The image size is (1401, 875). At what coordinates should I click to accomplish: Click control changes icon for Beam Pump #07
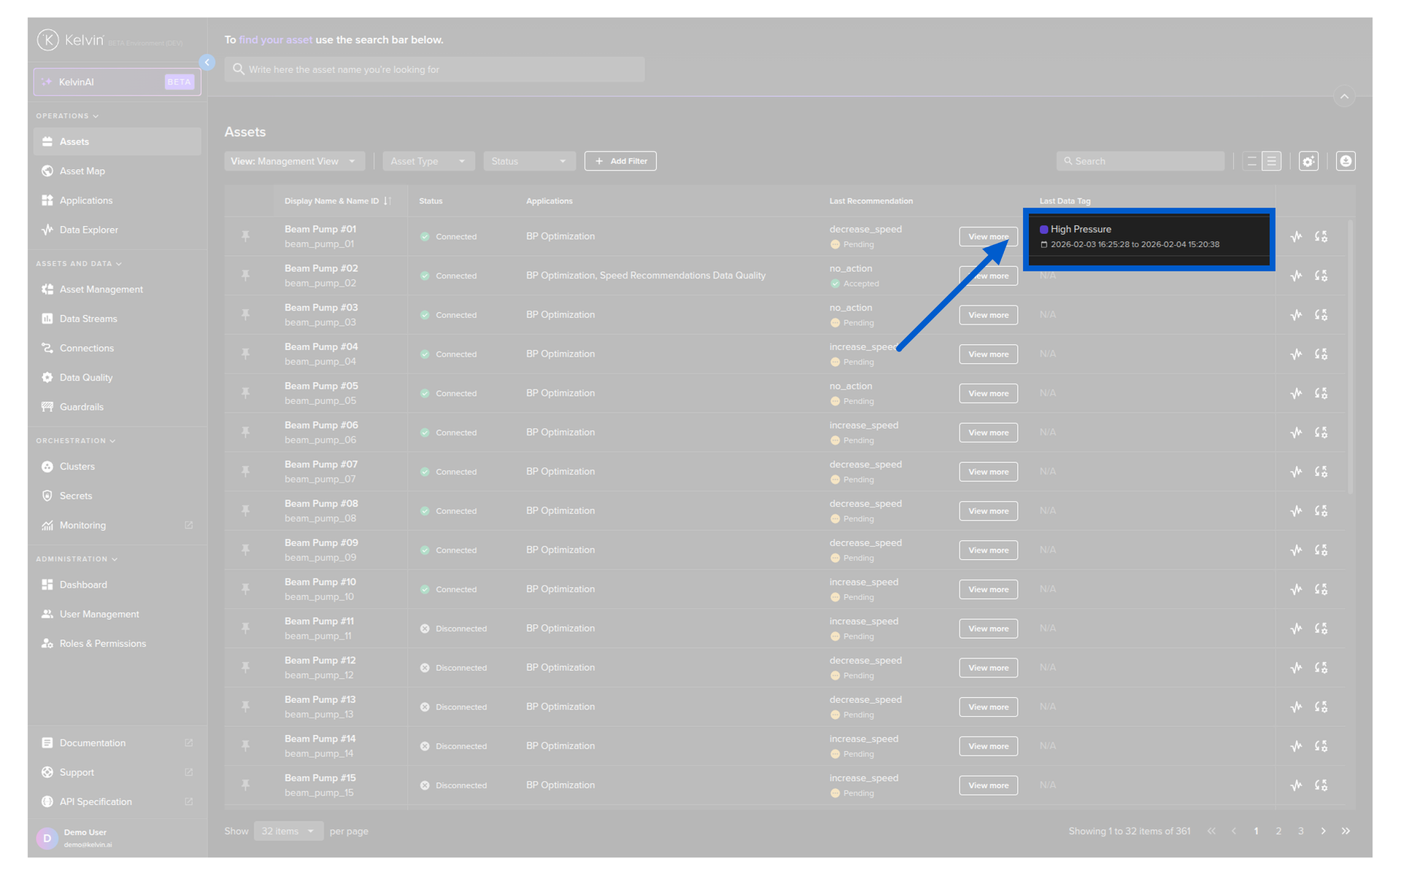[x=1321, y=472]
